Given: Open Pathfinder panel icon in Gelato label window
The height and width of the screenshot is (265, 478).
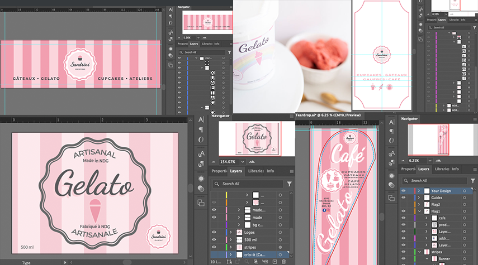Looking at the screenshot, I should coord(201,203).
